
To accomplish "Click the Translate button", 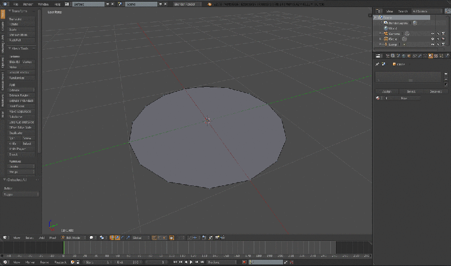I will click(21, 19).
